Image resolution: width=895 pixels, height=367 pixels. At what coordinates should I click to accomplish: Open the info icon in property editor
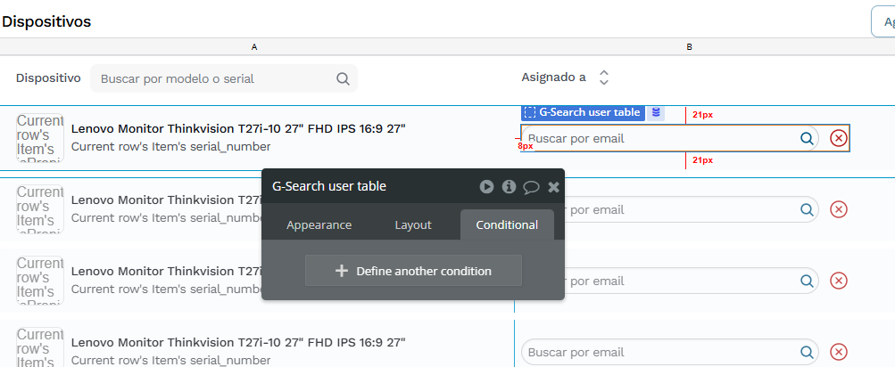509,186
